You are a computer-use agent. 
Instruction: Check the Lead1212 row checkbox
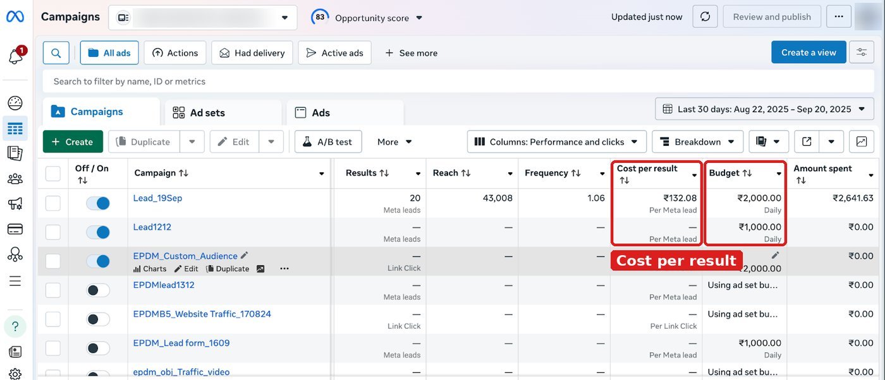[53, 232]
